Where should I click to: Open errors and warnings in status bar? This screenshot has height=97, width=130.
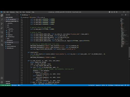(x=14, y=85)
